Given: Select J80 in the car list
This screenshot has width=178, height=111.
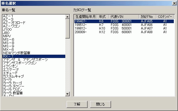Looking at the screenshot, I should [34, 33].
